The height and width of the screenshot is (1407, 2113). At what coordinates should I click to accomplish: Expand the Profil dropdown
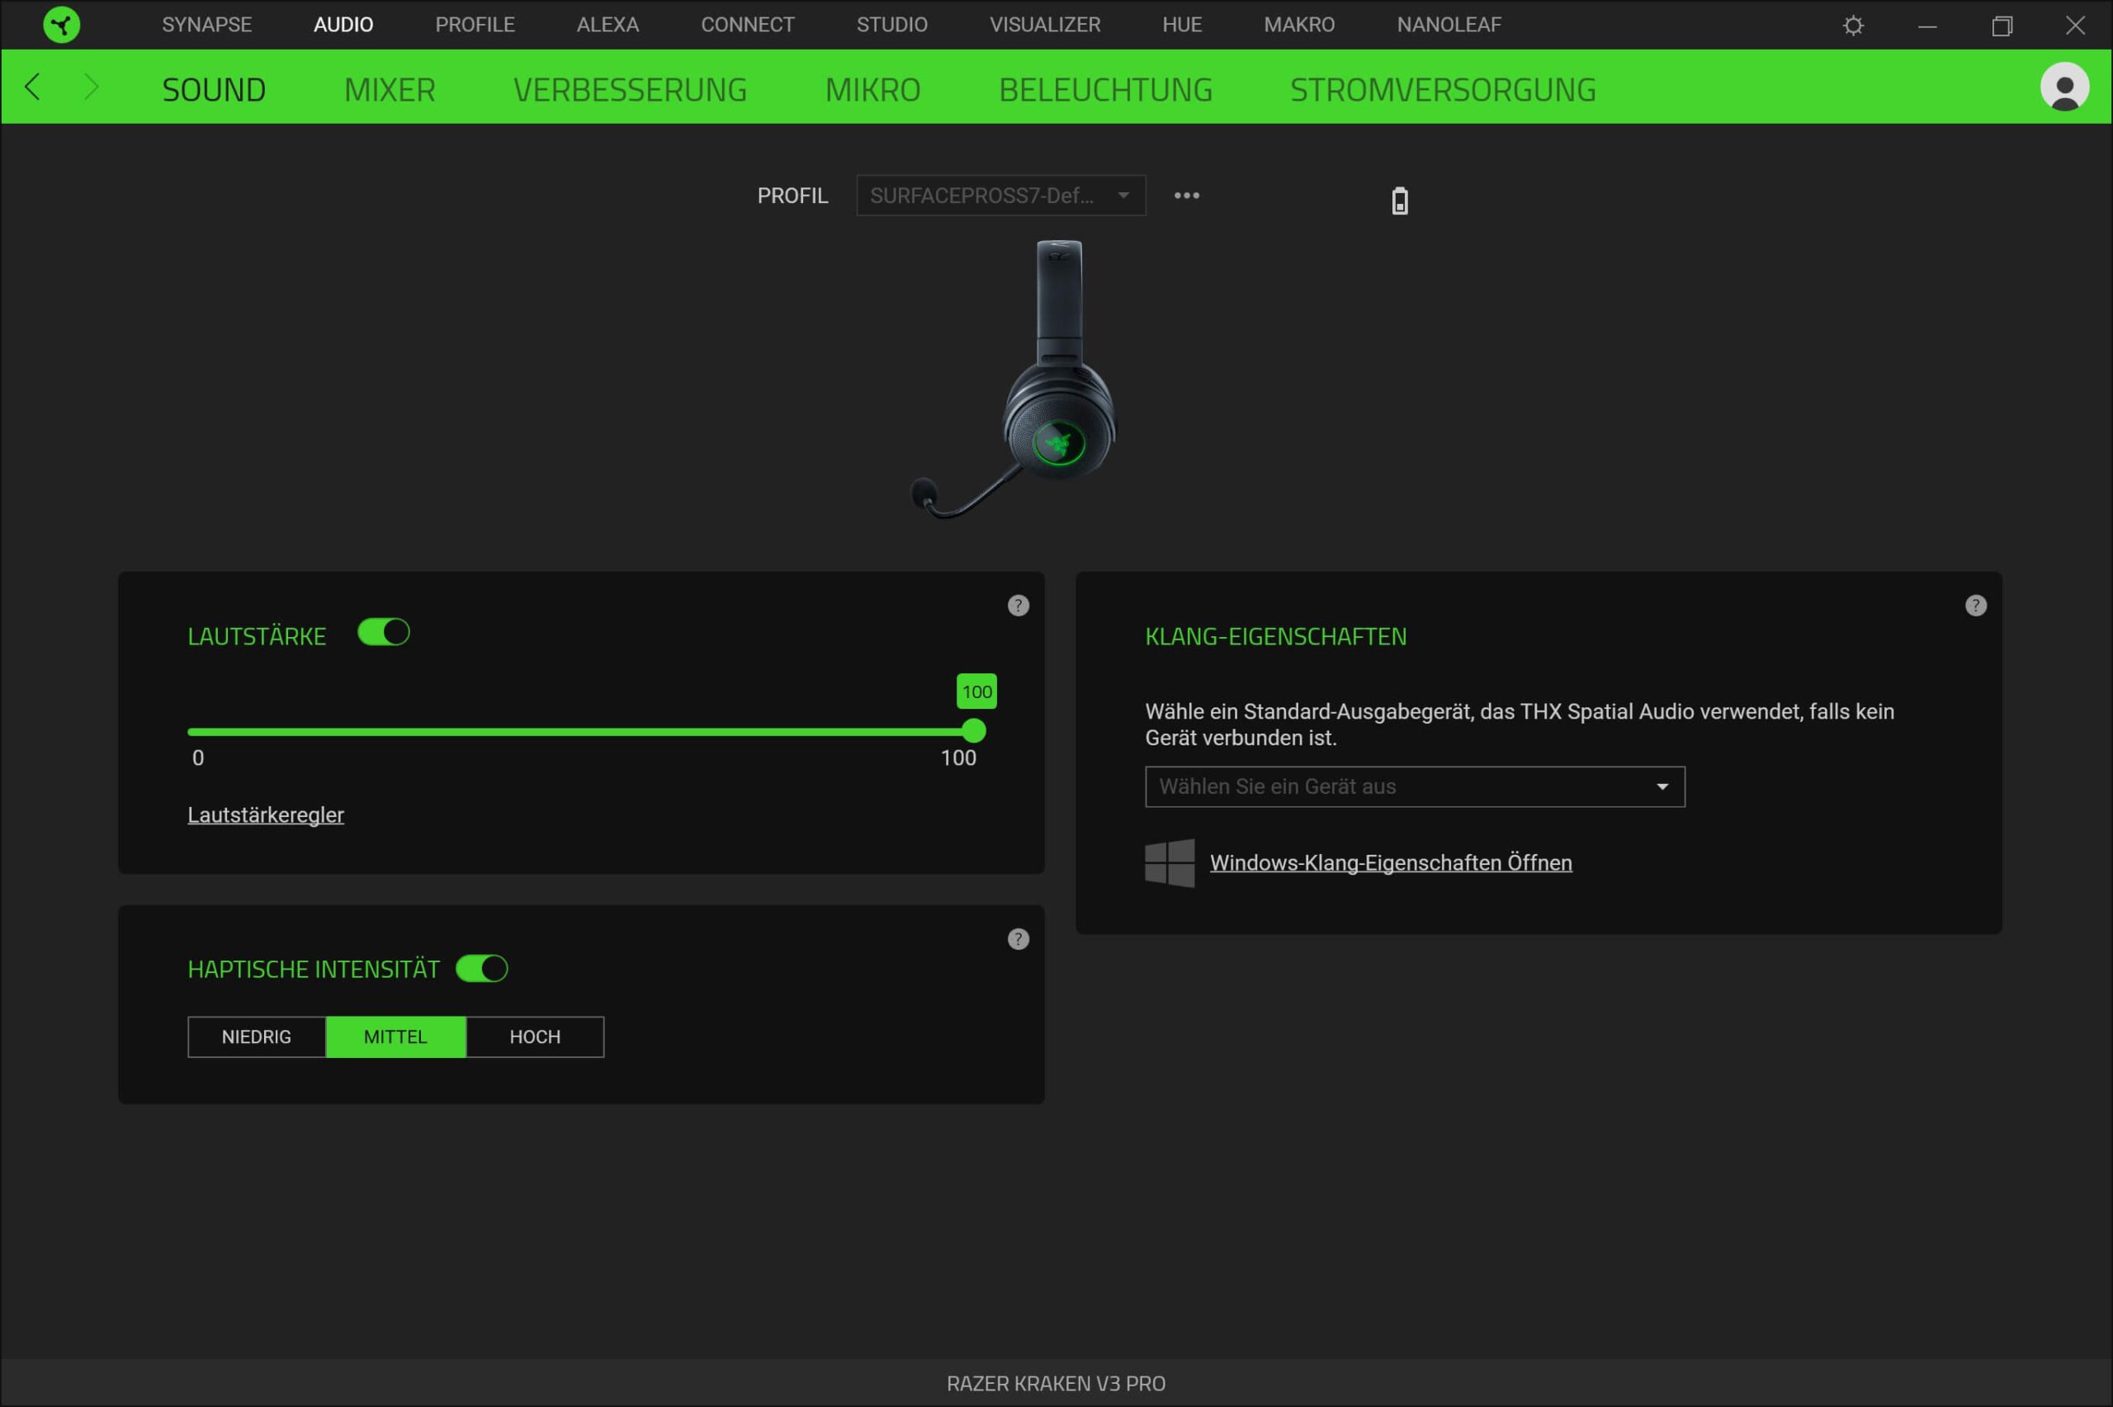click(x=1000, y=196)
